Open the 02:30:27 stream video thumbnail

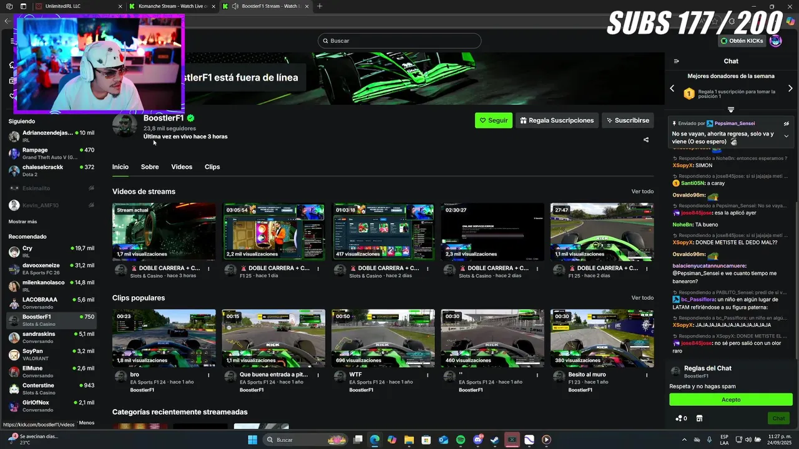[x=493, y=231]
